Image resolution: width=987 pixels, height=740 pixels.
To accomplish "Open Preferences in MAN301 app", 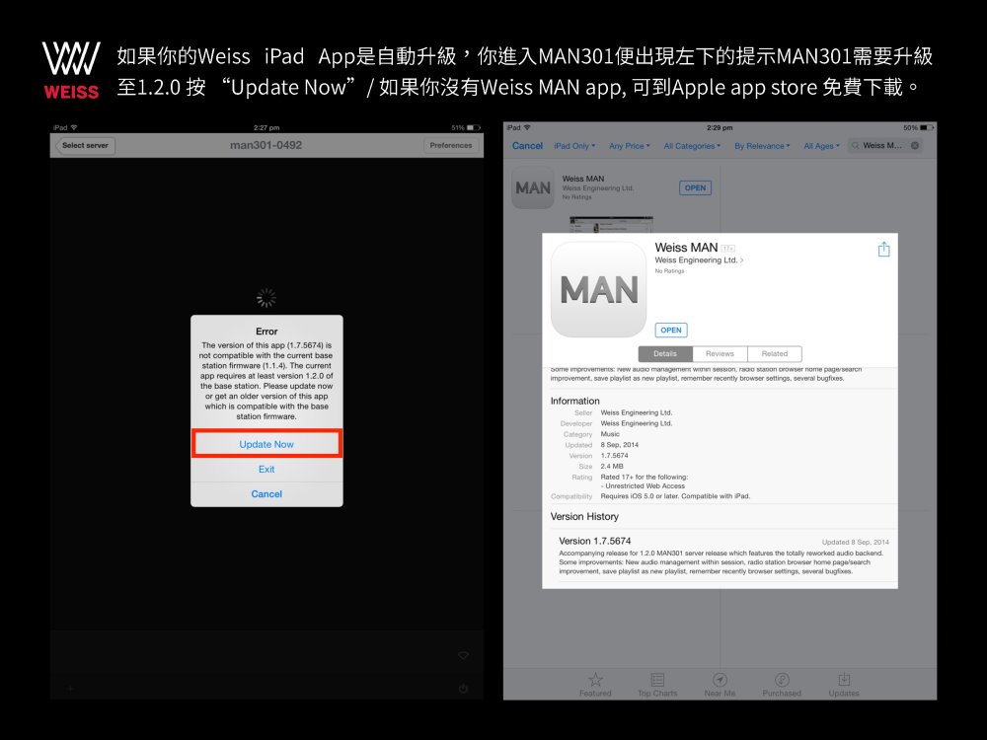I will coord(451,145).
